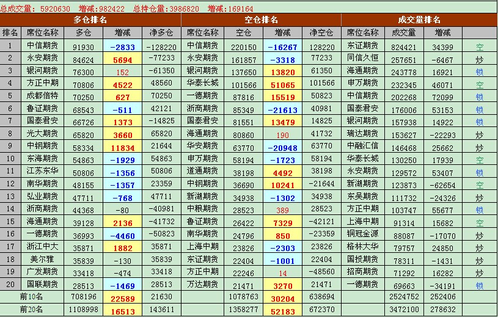Image resolution: width=498 pixels, height=317 pixels.
Task: Click the blue change value -4460
Action: [x=123, y=236]
